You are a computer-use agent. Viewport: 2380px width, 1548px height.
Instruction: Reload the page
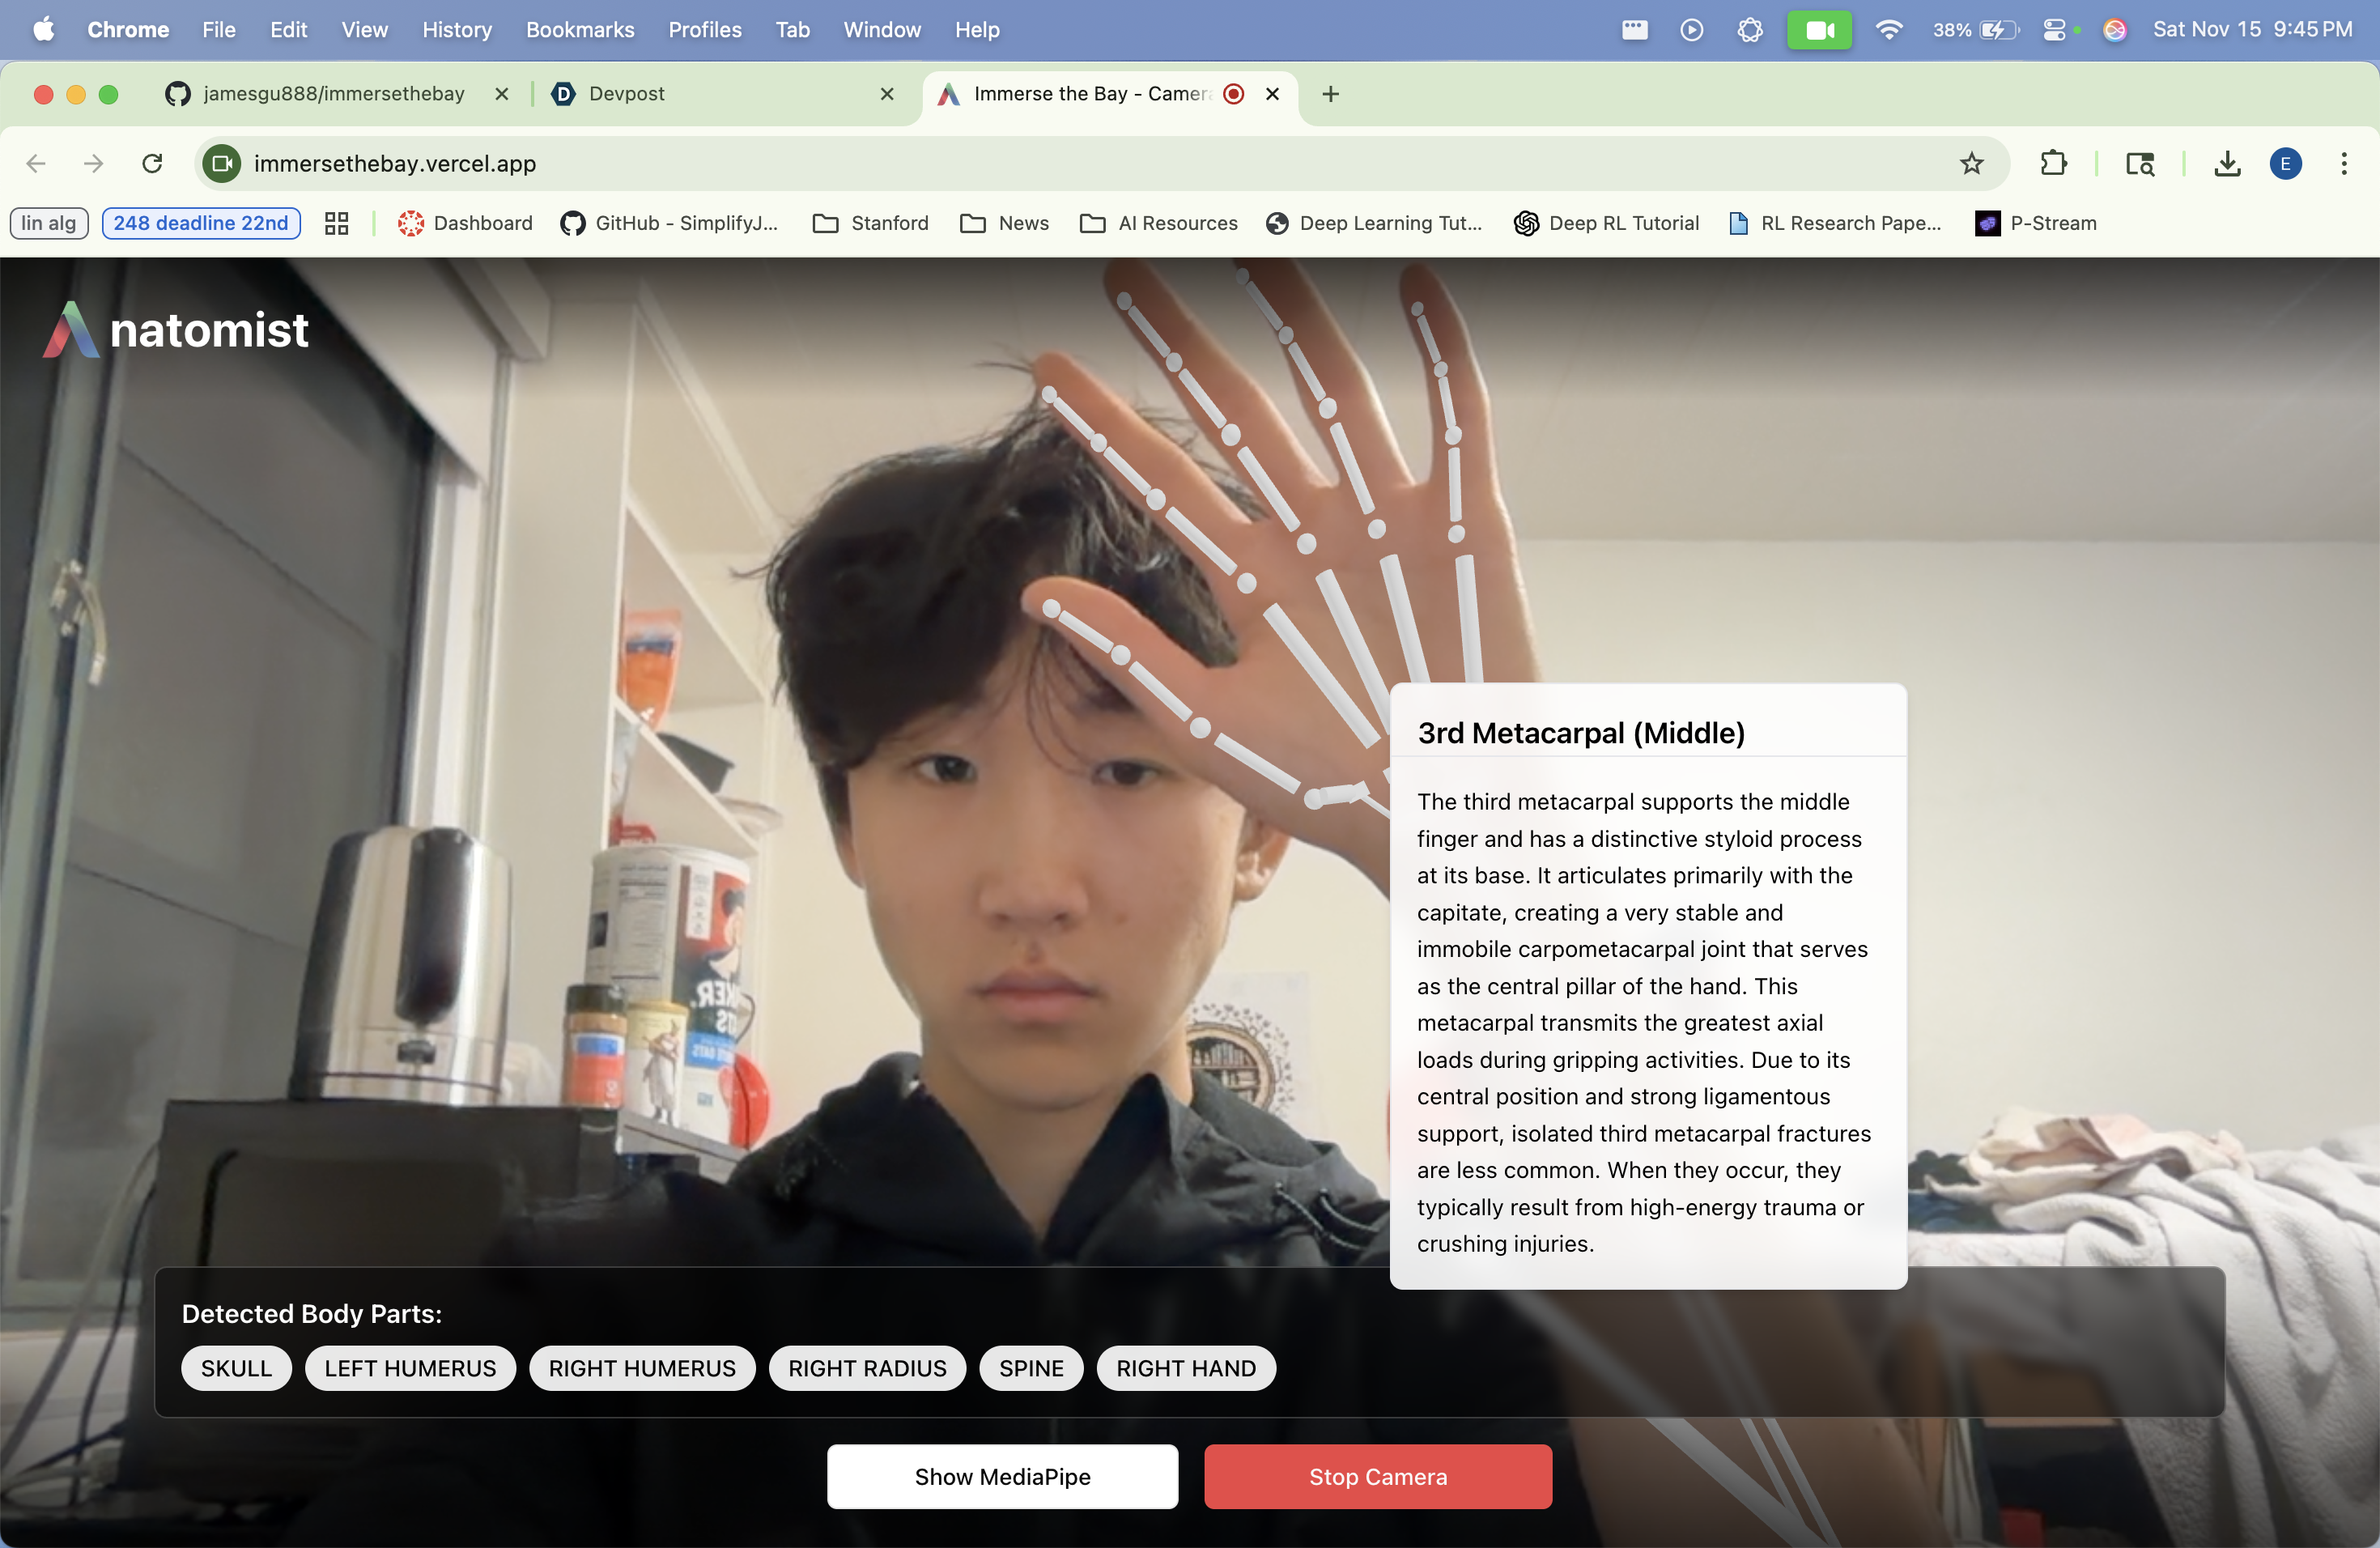pyautogui.click(x=152, y=163)
